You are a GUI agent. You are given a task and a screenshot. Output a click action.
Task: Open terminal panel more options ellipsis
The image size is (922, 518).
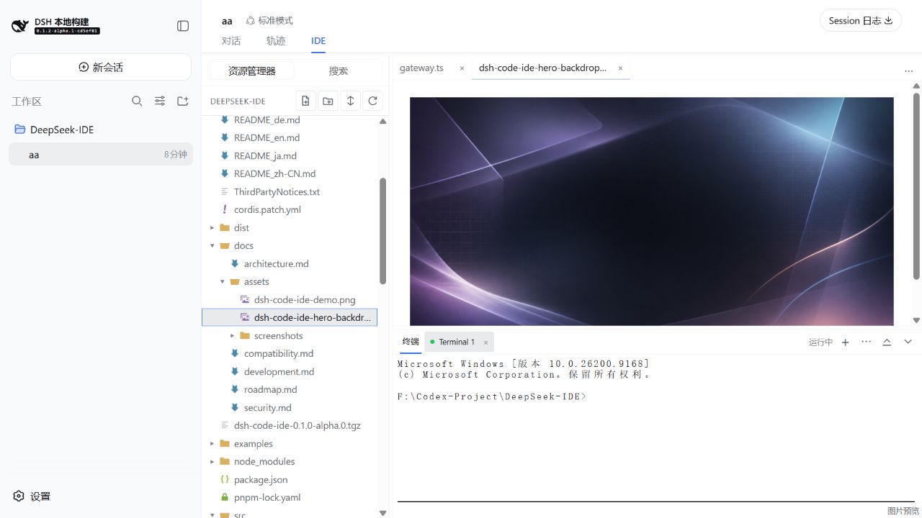tap(866, 342)
